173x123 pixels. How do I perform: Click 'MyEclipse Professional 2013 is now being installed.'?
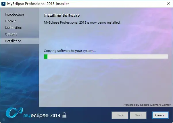82,22
